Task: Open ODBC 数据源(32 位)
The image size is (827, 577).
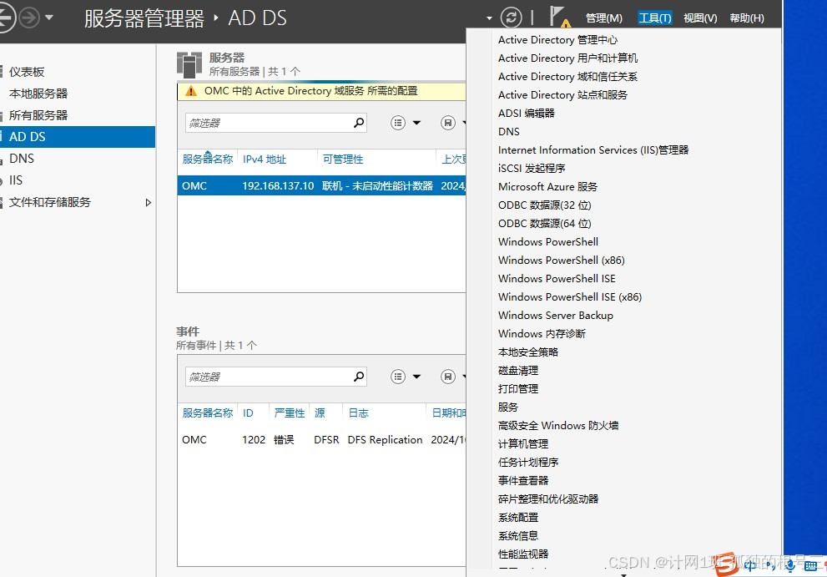Action: [x=545, y=205]
